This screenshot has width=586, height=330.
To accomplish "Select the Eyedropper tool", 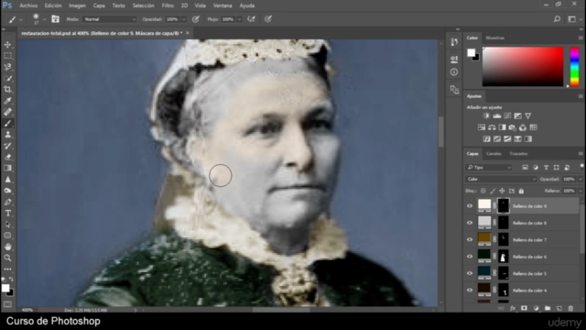I will pos(8,101).
